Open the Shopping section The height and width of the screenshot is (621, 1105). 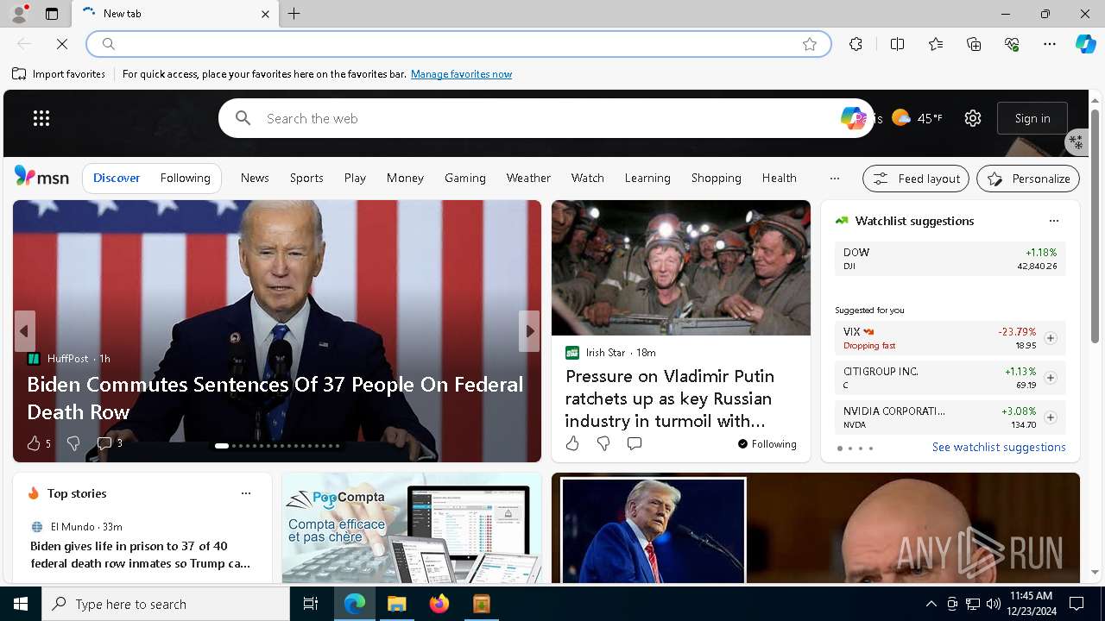pos(716,178)
